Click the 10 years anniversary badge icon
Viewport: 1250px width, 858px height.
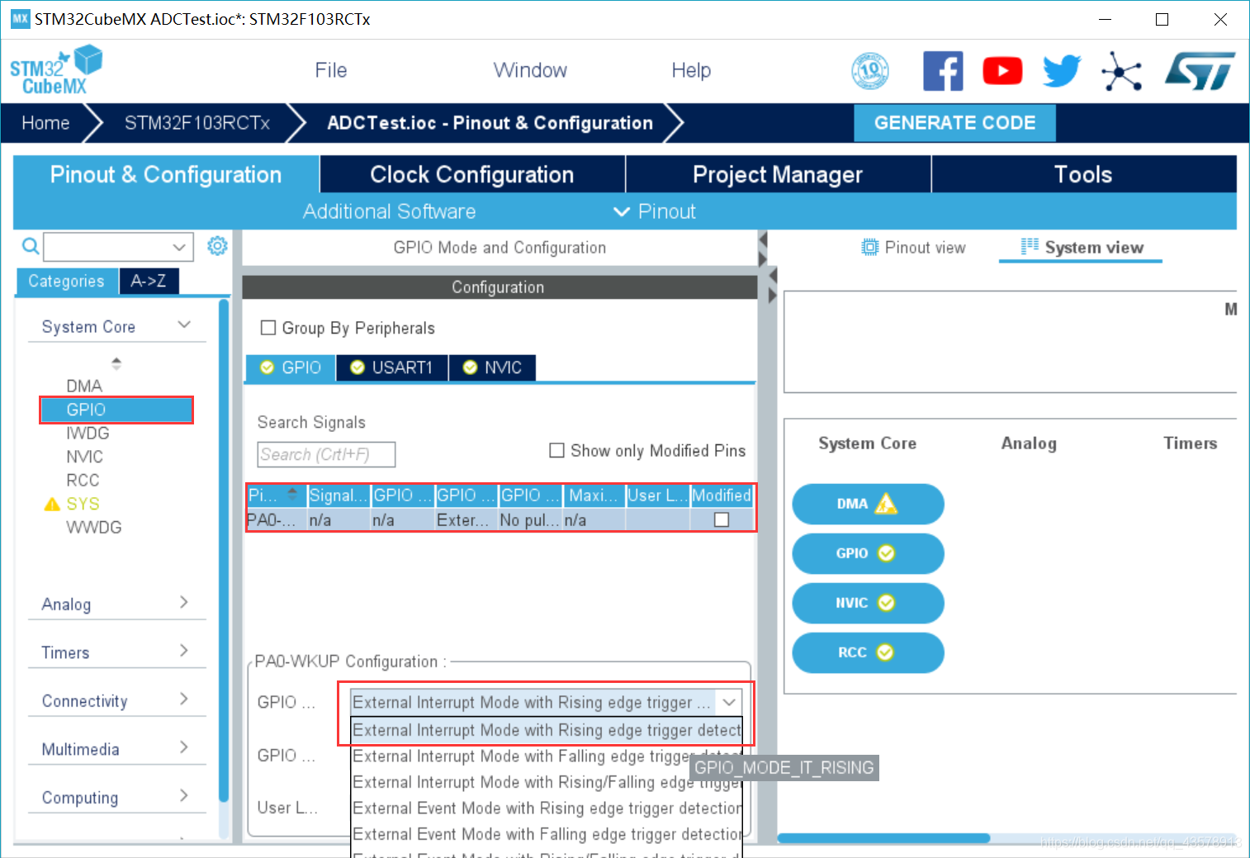(x=869, y=71)
